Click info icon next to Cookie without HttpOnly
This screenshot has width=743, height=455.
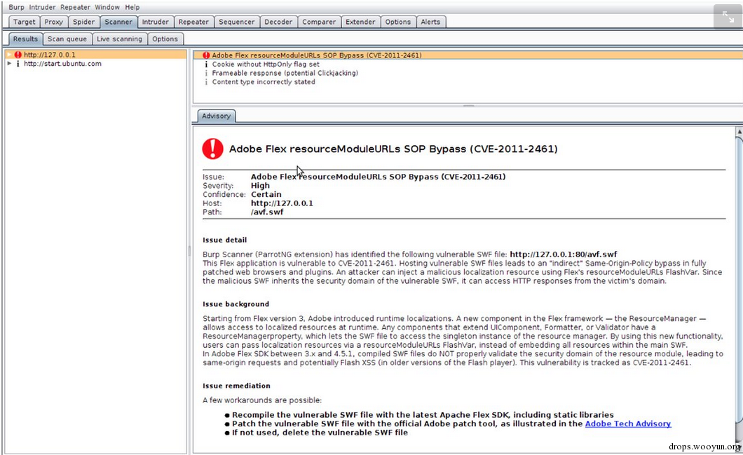point(206,64)
